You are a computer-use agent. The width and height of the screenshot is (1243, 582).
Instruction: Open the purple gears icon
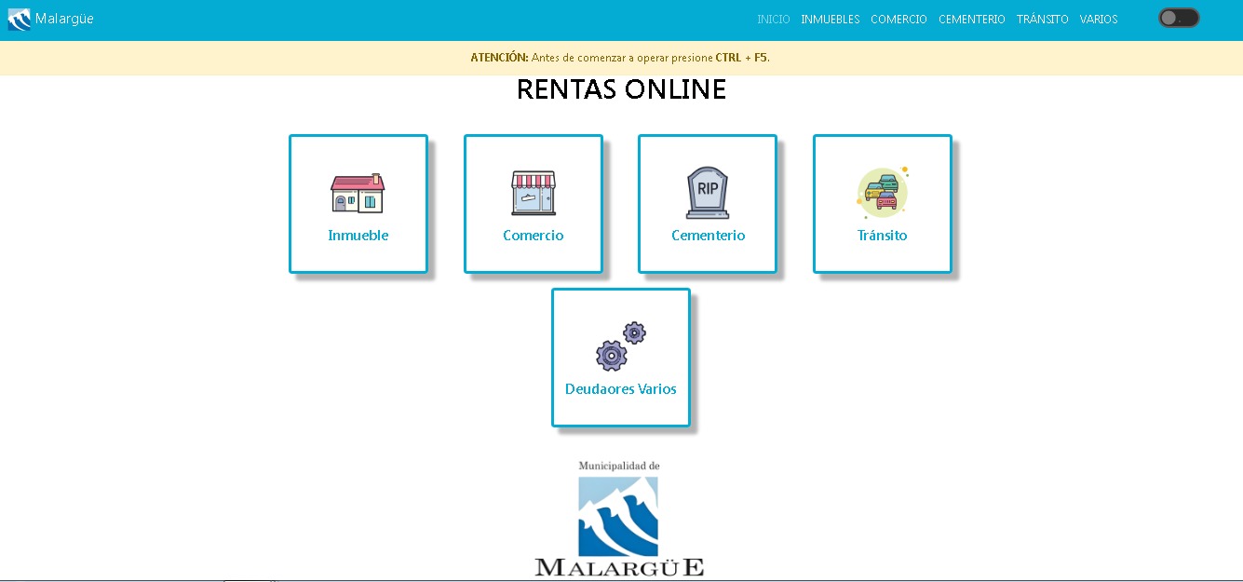point(620,346)
